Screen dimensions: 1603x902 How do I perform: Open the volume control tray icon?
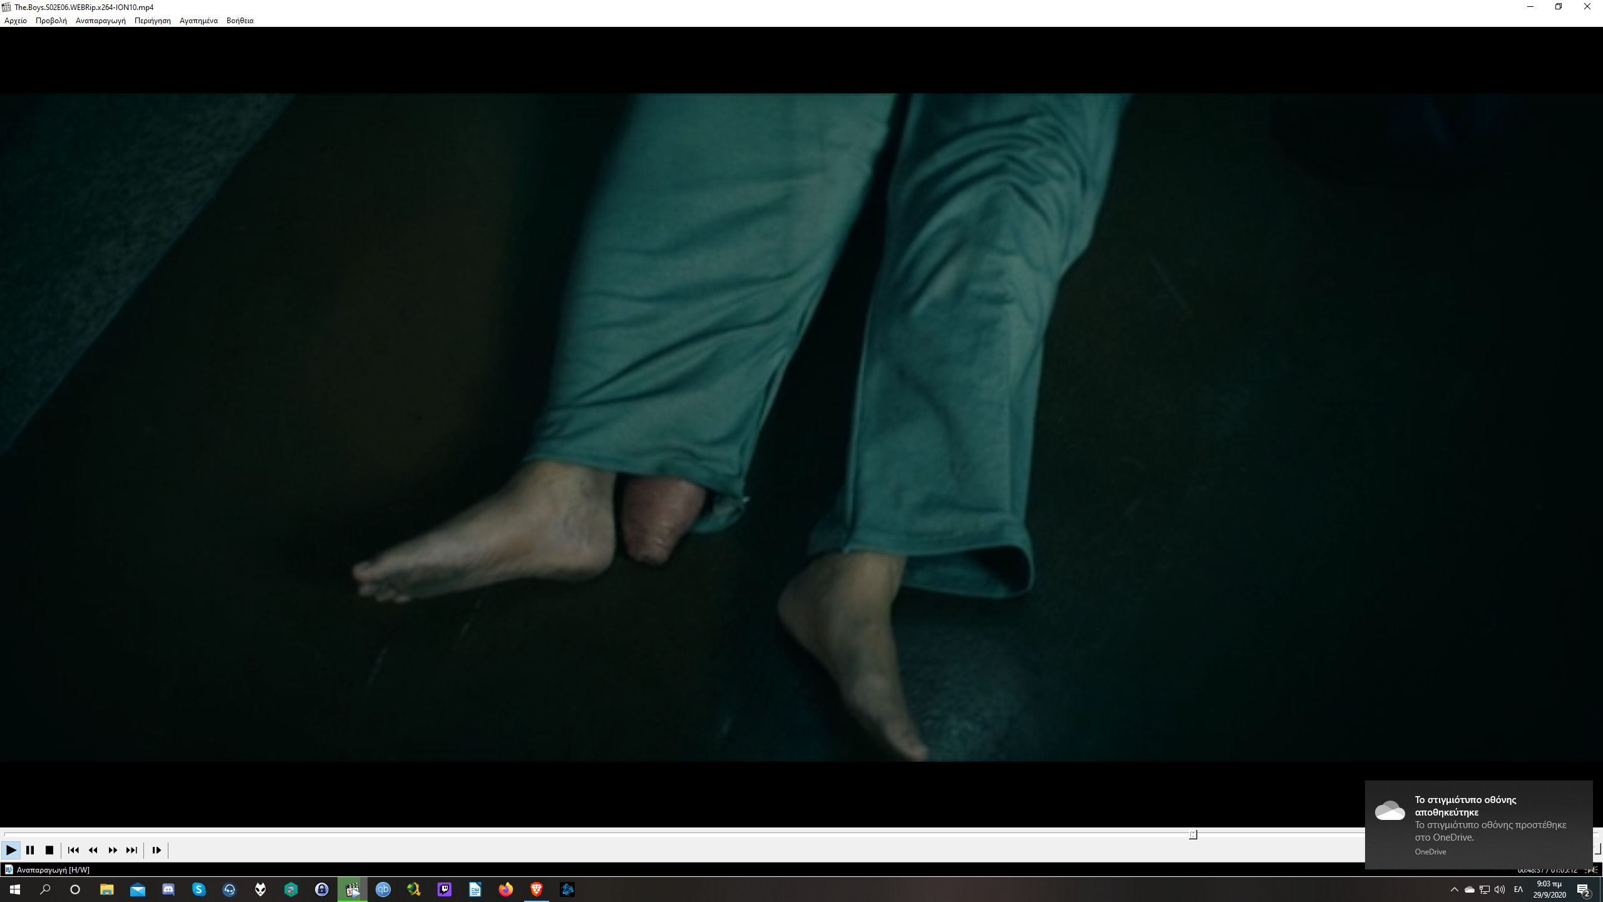(x=1500, y=889)
